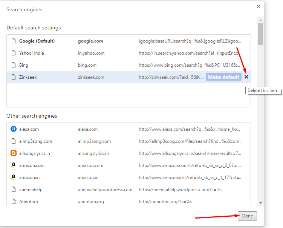283x228 pixels.
Task: Click the Blogger icon beside allsongslyrics.in
Action: point(14,153)
